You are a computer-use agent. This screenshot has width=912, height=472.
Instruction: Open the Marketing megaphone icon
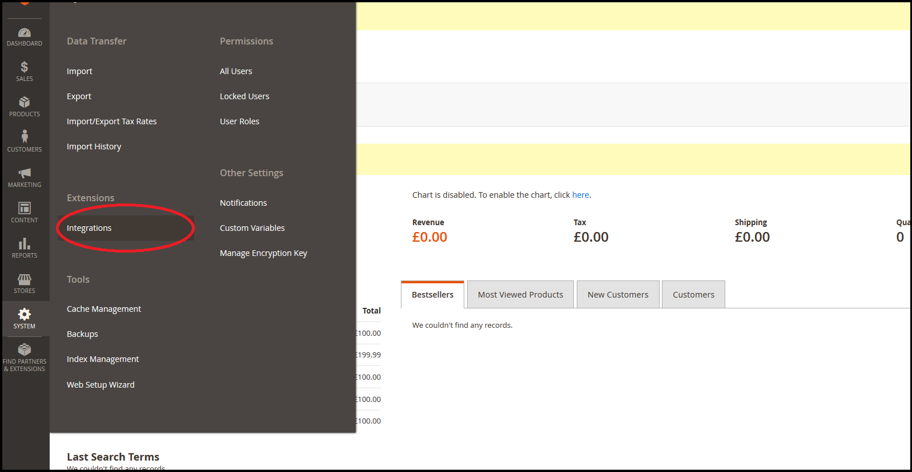click(x=25, y=173)
